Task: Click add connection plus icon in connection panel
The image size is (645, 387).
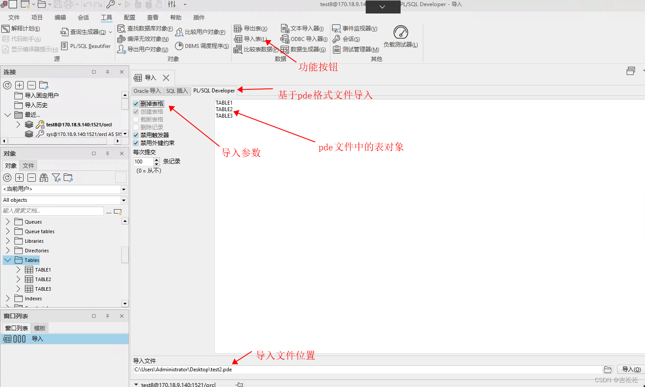Action: [x=20, y=85]
